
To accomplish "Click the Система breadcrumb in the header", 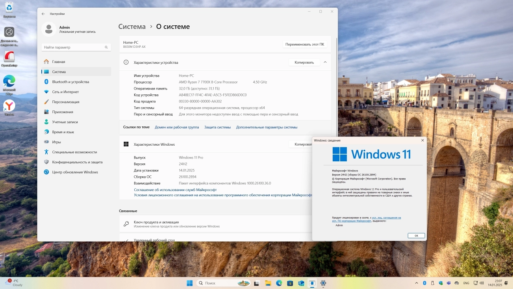I will pyautogui.click(x=132, y=26).
